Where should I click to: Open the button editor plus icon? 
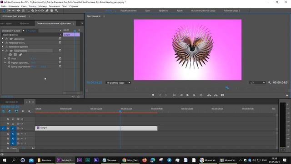click(287, 95)
